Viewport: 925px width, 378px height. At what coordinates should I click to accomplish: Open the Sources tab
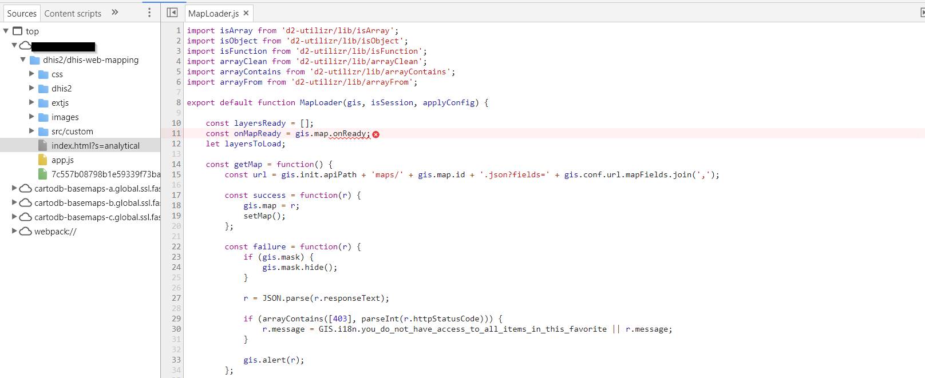coord(22,13)
